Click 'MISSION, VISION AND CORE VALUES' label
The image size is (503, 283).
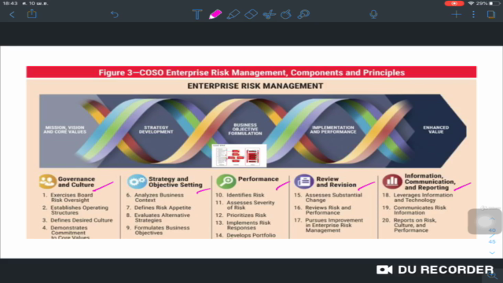coord(64,130)
